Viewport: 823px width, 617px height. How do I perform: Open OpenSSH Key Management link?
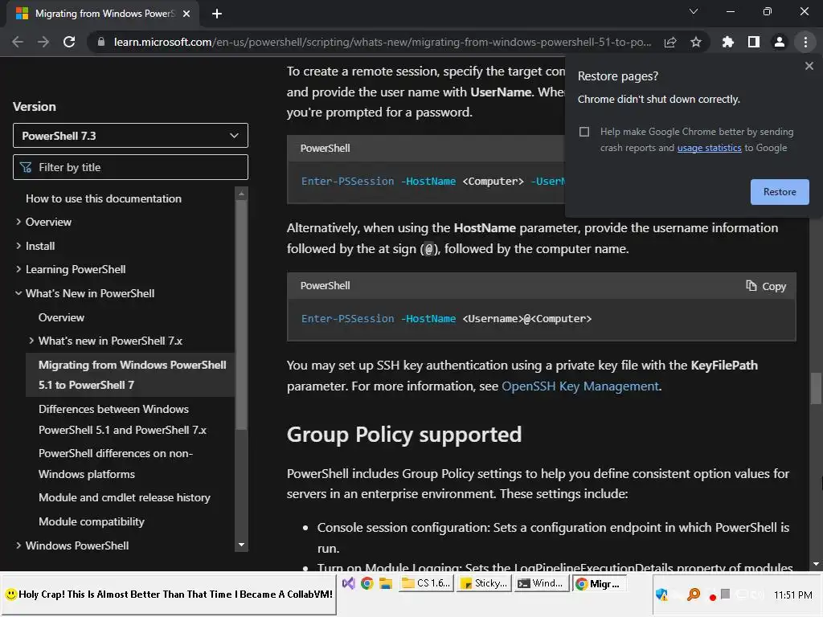(580, 386)
